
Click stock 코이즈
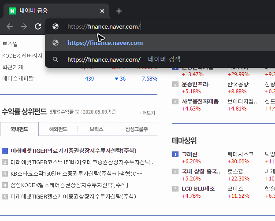click(235, 188)
